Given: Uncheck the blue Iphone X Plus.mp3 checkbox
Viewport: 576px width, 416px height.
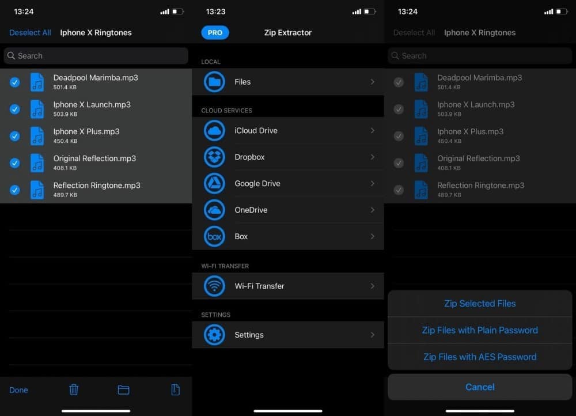Looking at the screenshot, I should (15, 136).
